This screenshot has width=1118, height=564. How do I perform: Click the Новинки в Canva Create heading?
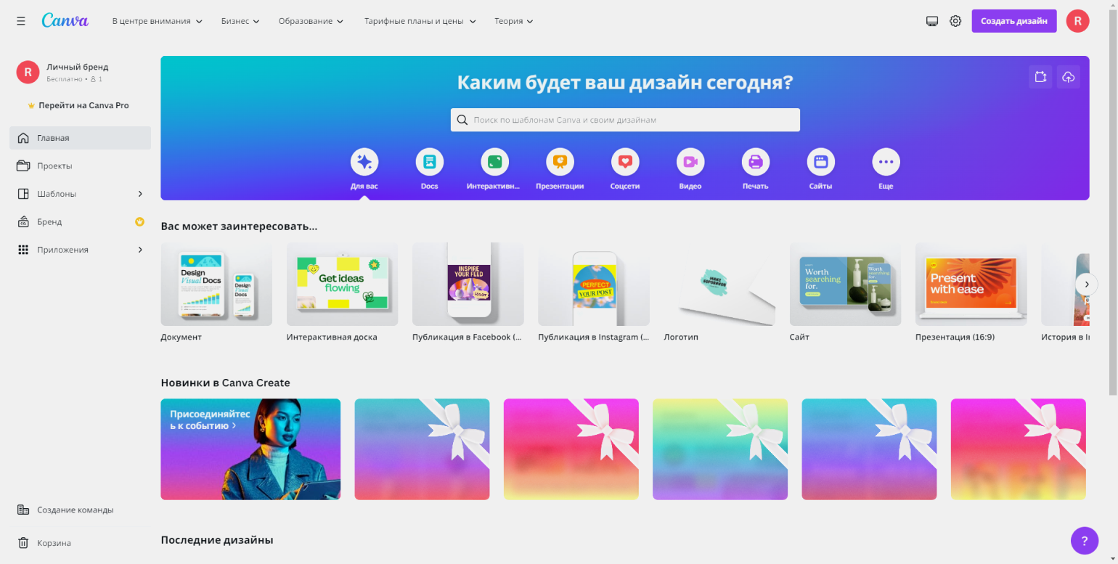point(225,383)
